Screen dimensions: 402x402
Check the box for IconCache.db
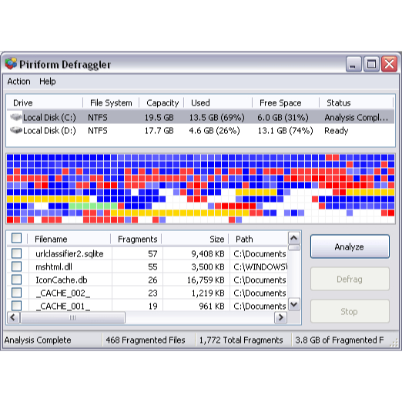click(x=16, y=280)
